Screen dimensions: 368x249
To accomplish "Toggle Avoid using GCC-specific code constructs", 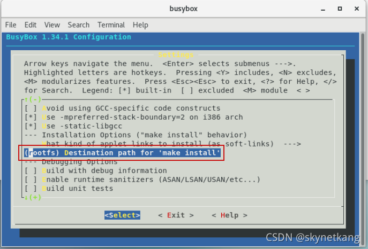I will (122, 108).
